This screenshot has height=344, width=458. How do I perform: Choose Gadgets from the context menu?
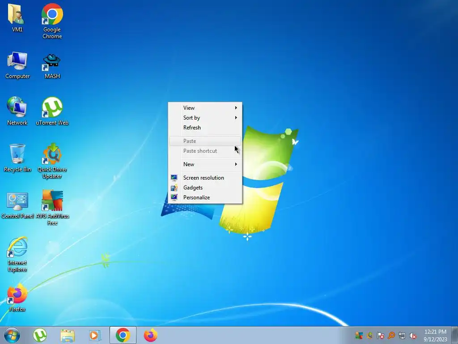(x=205, y=188)
